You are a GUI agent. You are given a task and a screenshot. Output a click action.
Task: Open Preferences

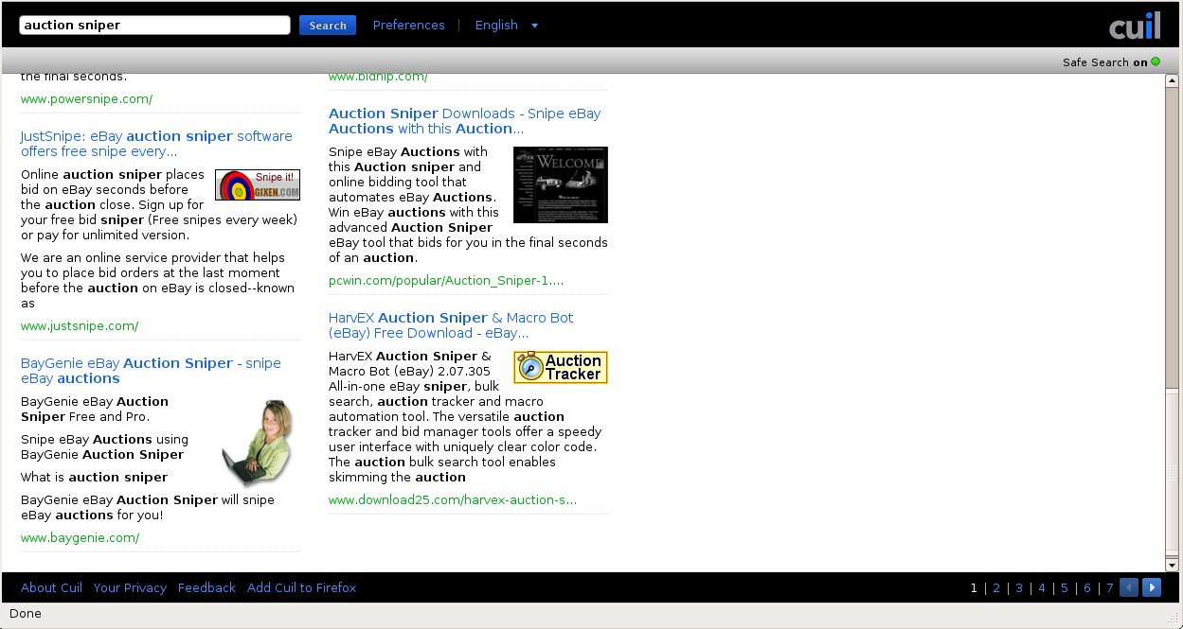click(x=408, y=26)
